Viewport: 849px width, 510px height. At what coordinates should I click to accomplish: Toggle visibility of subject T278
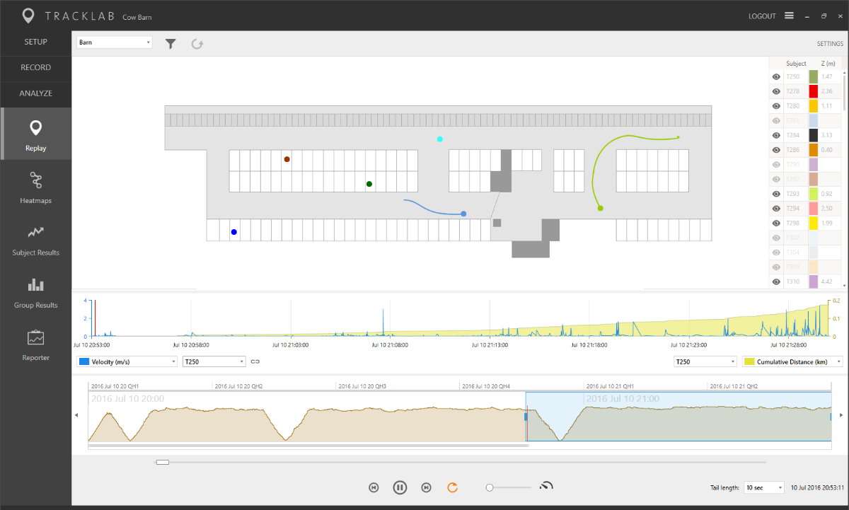pos(775,91)
